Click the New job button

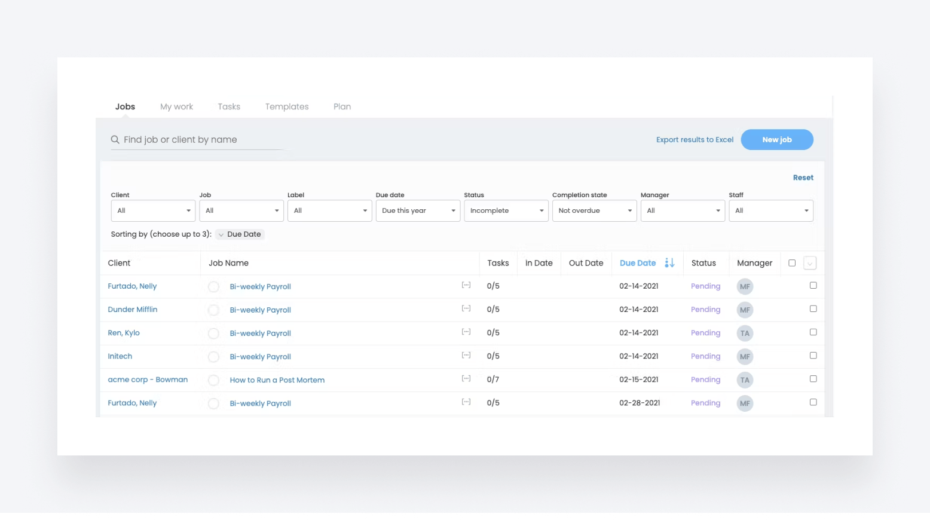pos(776,140)
